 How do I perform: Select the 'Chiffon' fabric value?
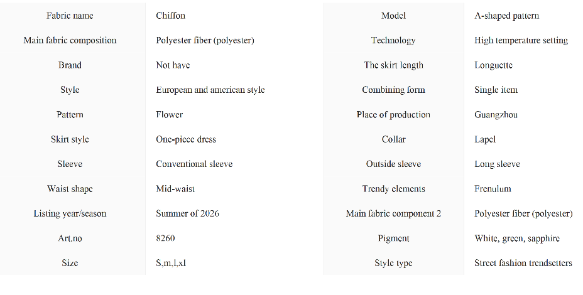click(x=170, y=16)
